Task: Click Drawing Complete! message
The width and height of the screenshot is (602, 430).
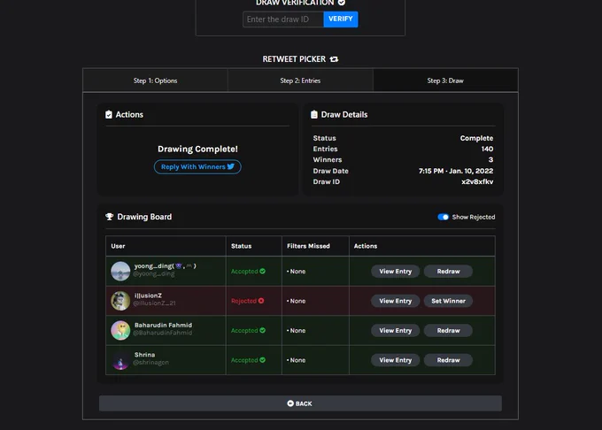Action: (197, 149)
